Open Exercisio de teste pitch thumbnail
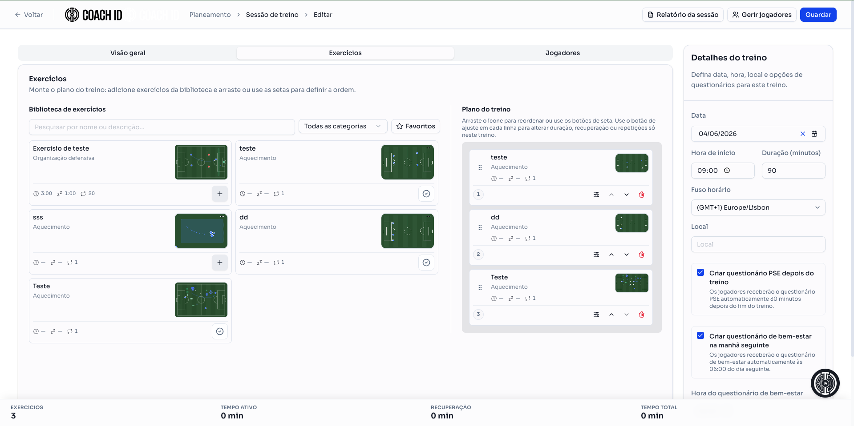854x426 pixels. (201, 162)
